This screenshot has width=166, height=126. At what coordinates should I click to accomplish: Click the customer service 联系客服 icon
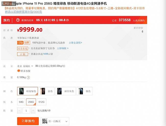pos(19,71)
